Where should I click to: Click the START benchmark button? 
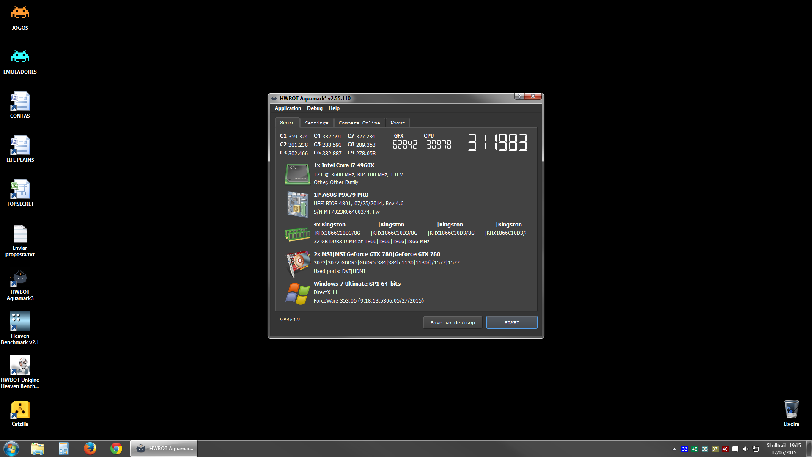[x=512, y=322]
